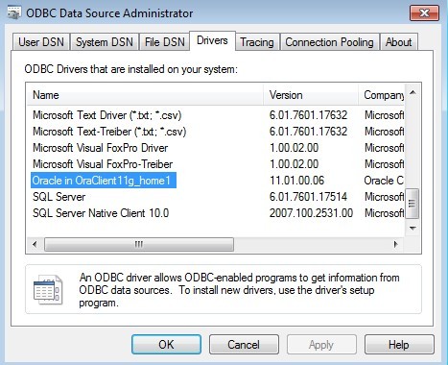
Task: Click the vertical scrollbar thumb
Action: [413, 204]
